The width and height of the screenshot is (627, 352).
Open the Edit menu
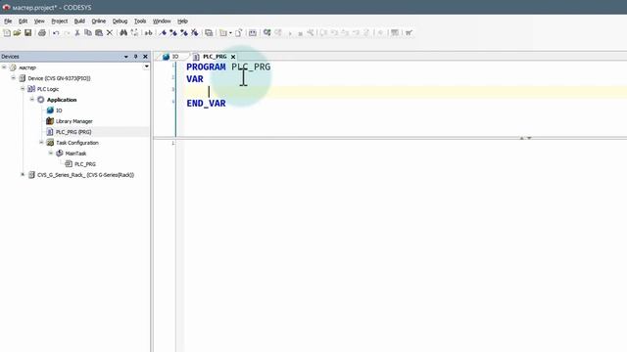[23, 22]
